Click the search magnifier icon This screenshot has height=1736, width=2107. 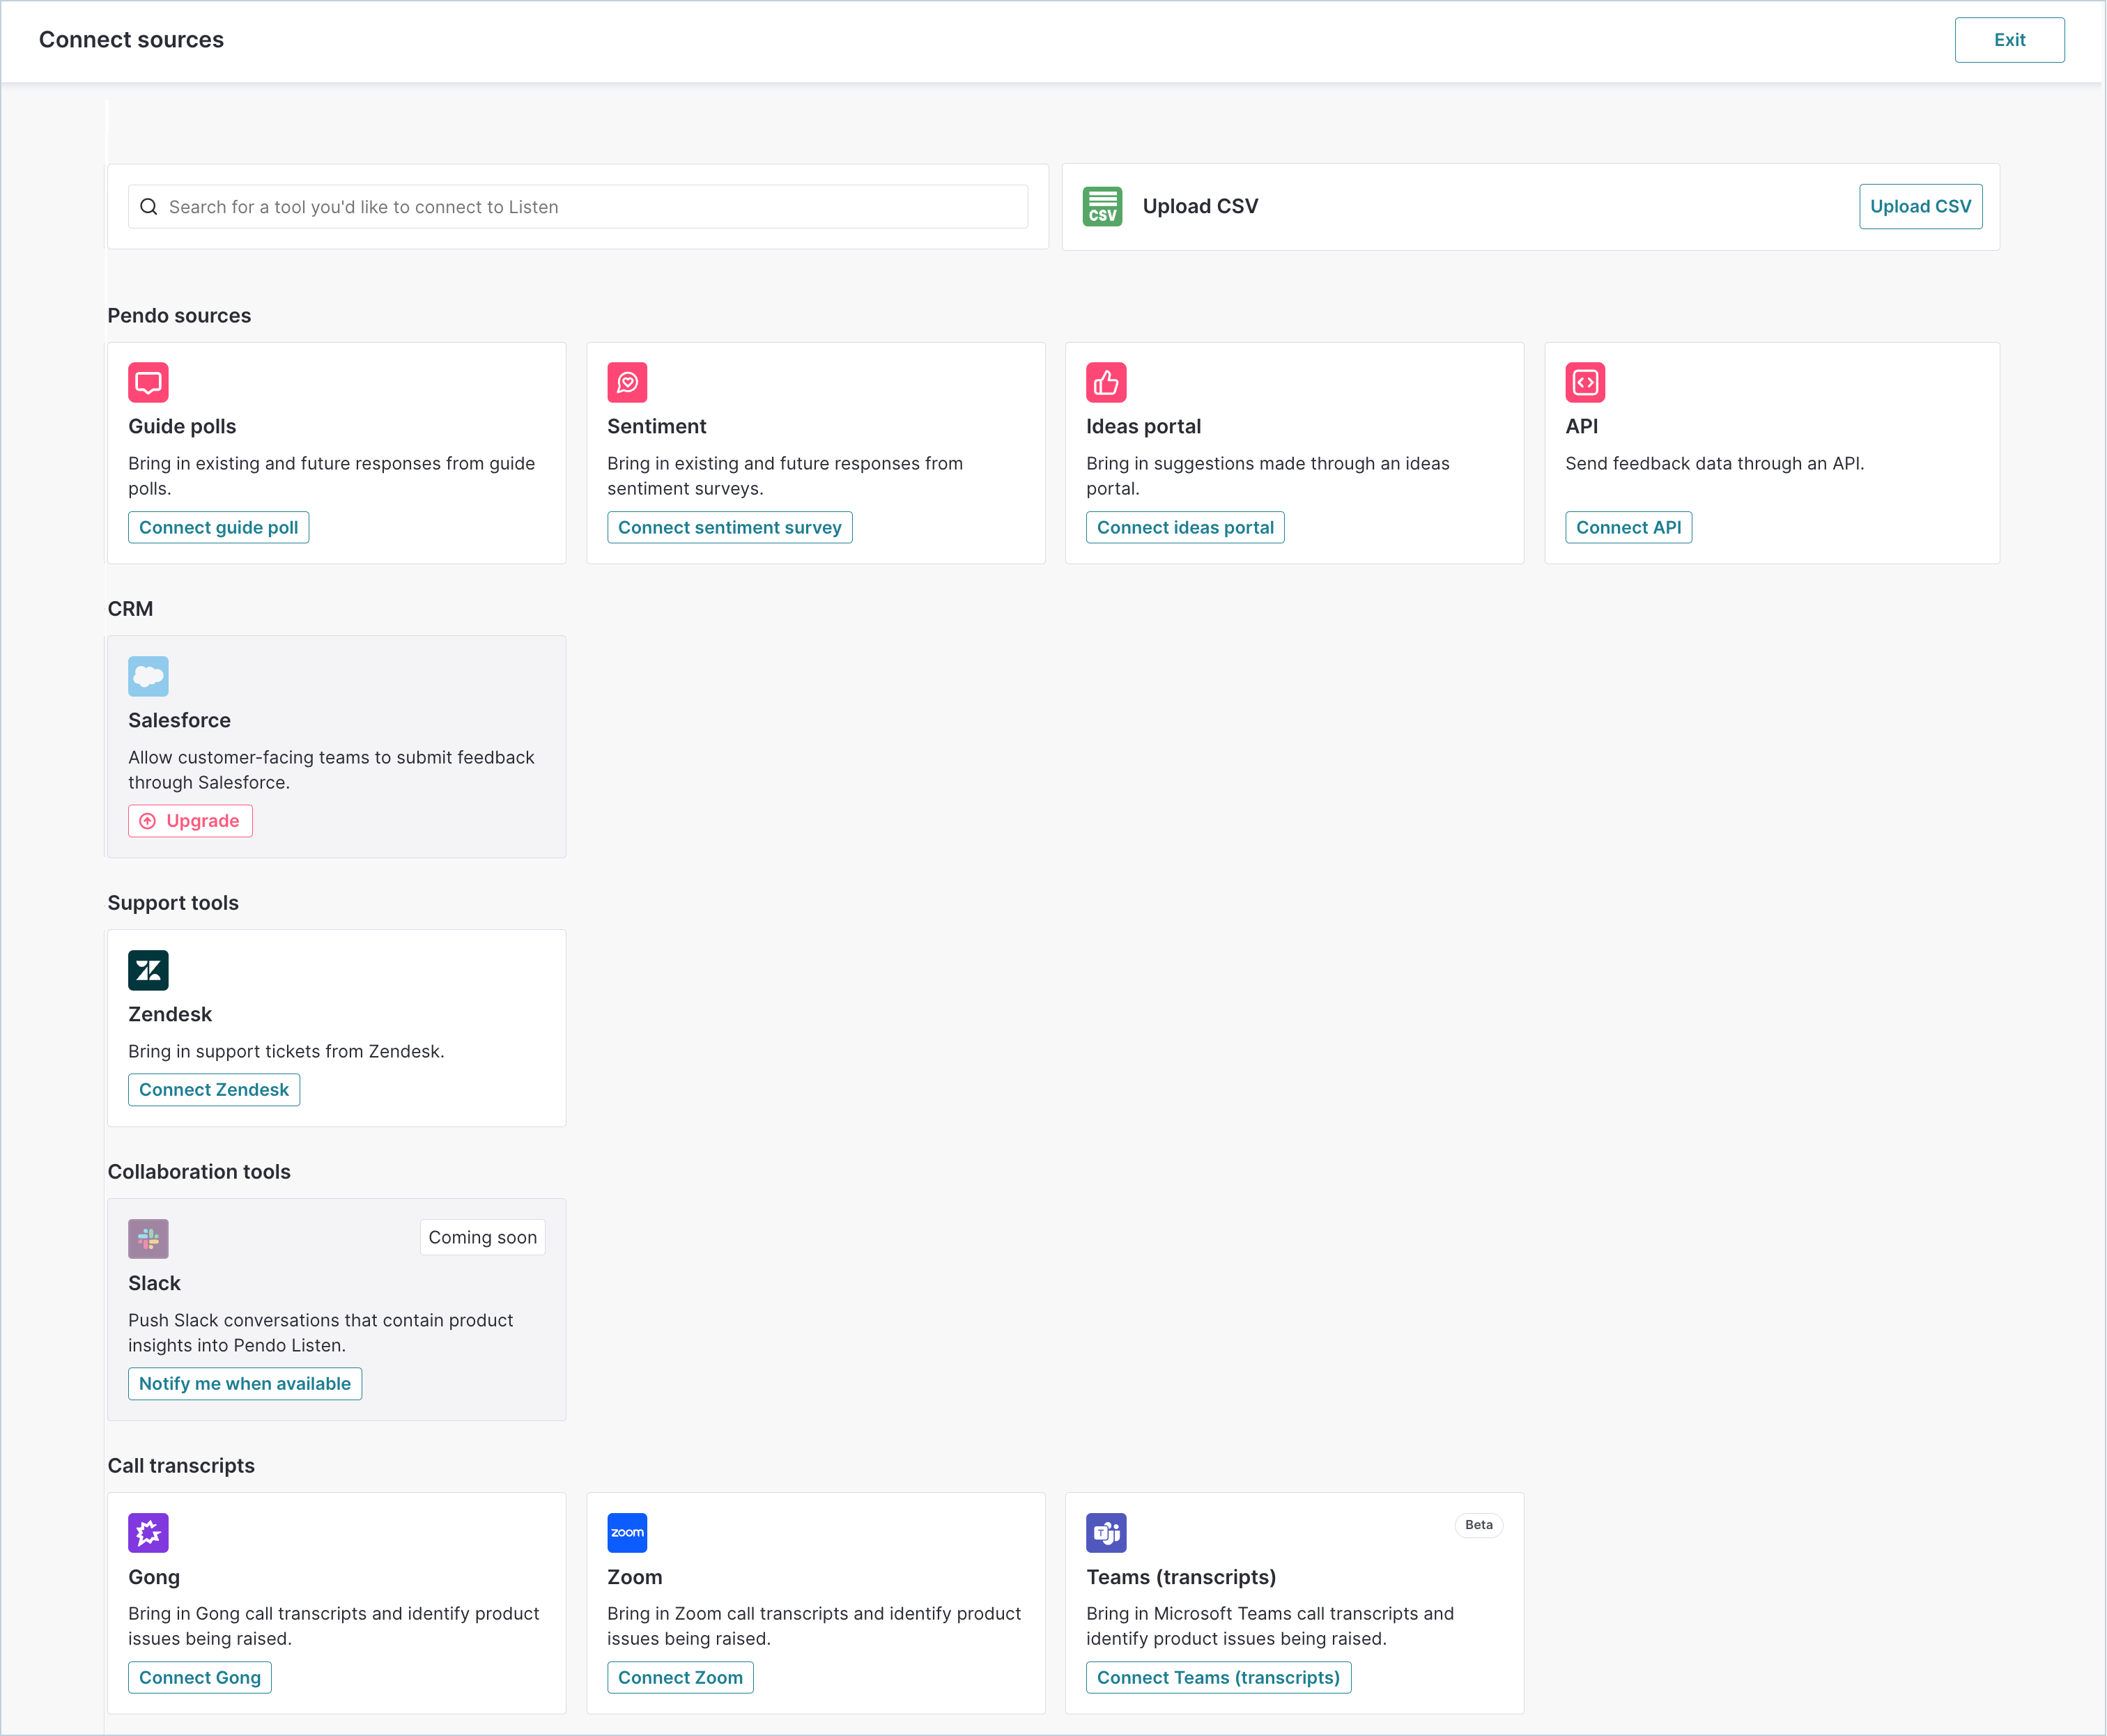(149, 206)
